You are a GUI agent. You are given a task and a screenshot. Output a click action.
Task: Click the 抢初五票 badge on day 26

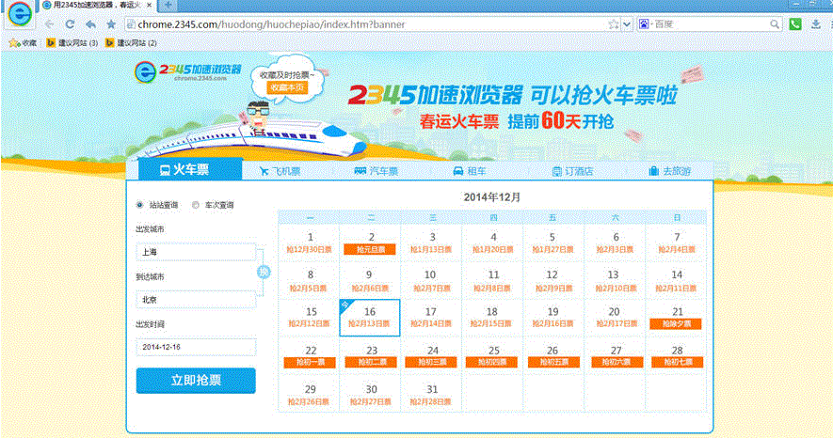[x=553, y=362]
